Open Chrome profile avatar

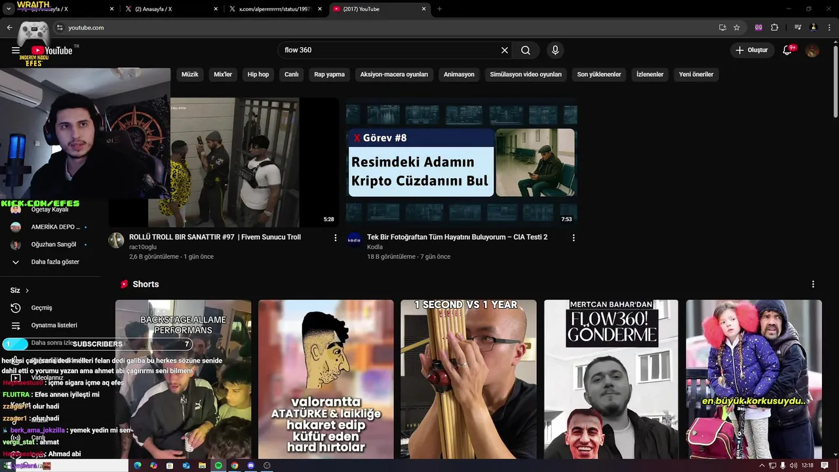pyautogui.click(x=813, y=28)
